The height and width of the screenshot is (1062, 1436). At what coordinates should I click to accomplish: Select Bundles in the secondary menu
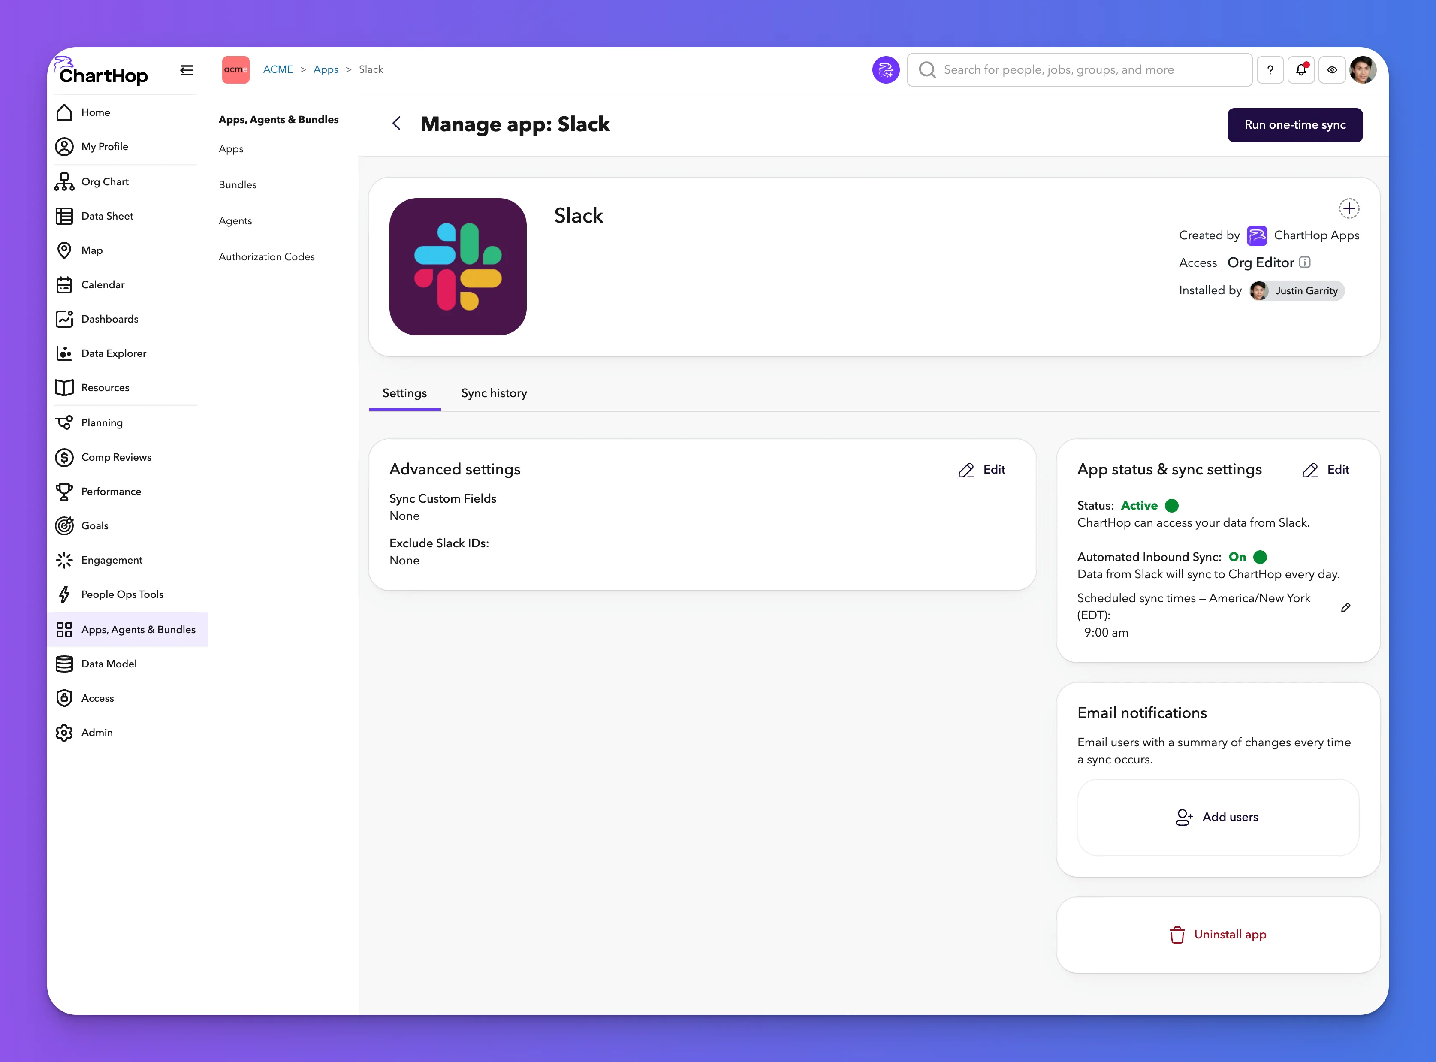pos(237,185)
